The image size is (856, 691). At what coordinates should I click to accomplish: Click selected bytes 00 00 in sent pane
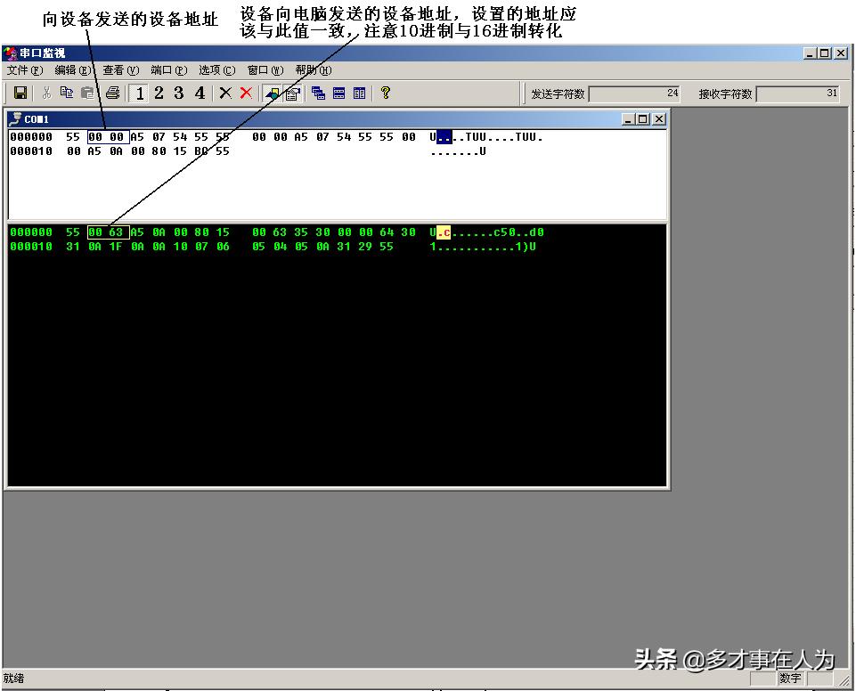pos(108,137)
